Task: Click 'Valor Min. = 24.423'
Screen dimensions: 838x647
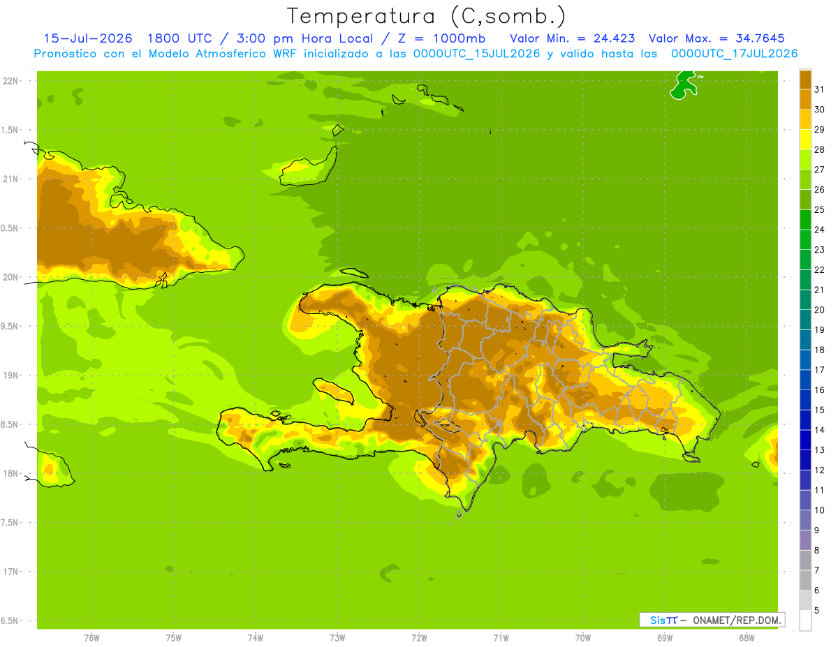Action: pyautogui.click(x=573, y=38)
